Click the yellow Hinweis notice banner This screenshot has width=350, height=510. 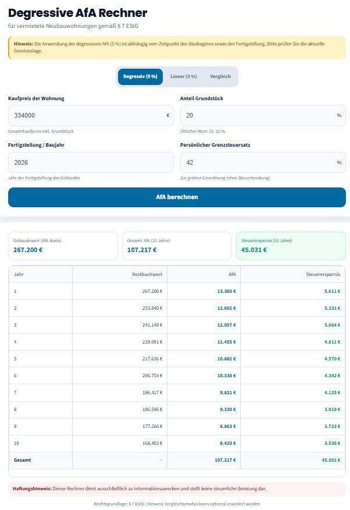tap(177, 47)
